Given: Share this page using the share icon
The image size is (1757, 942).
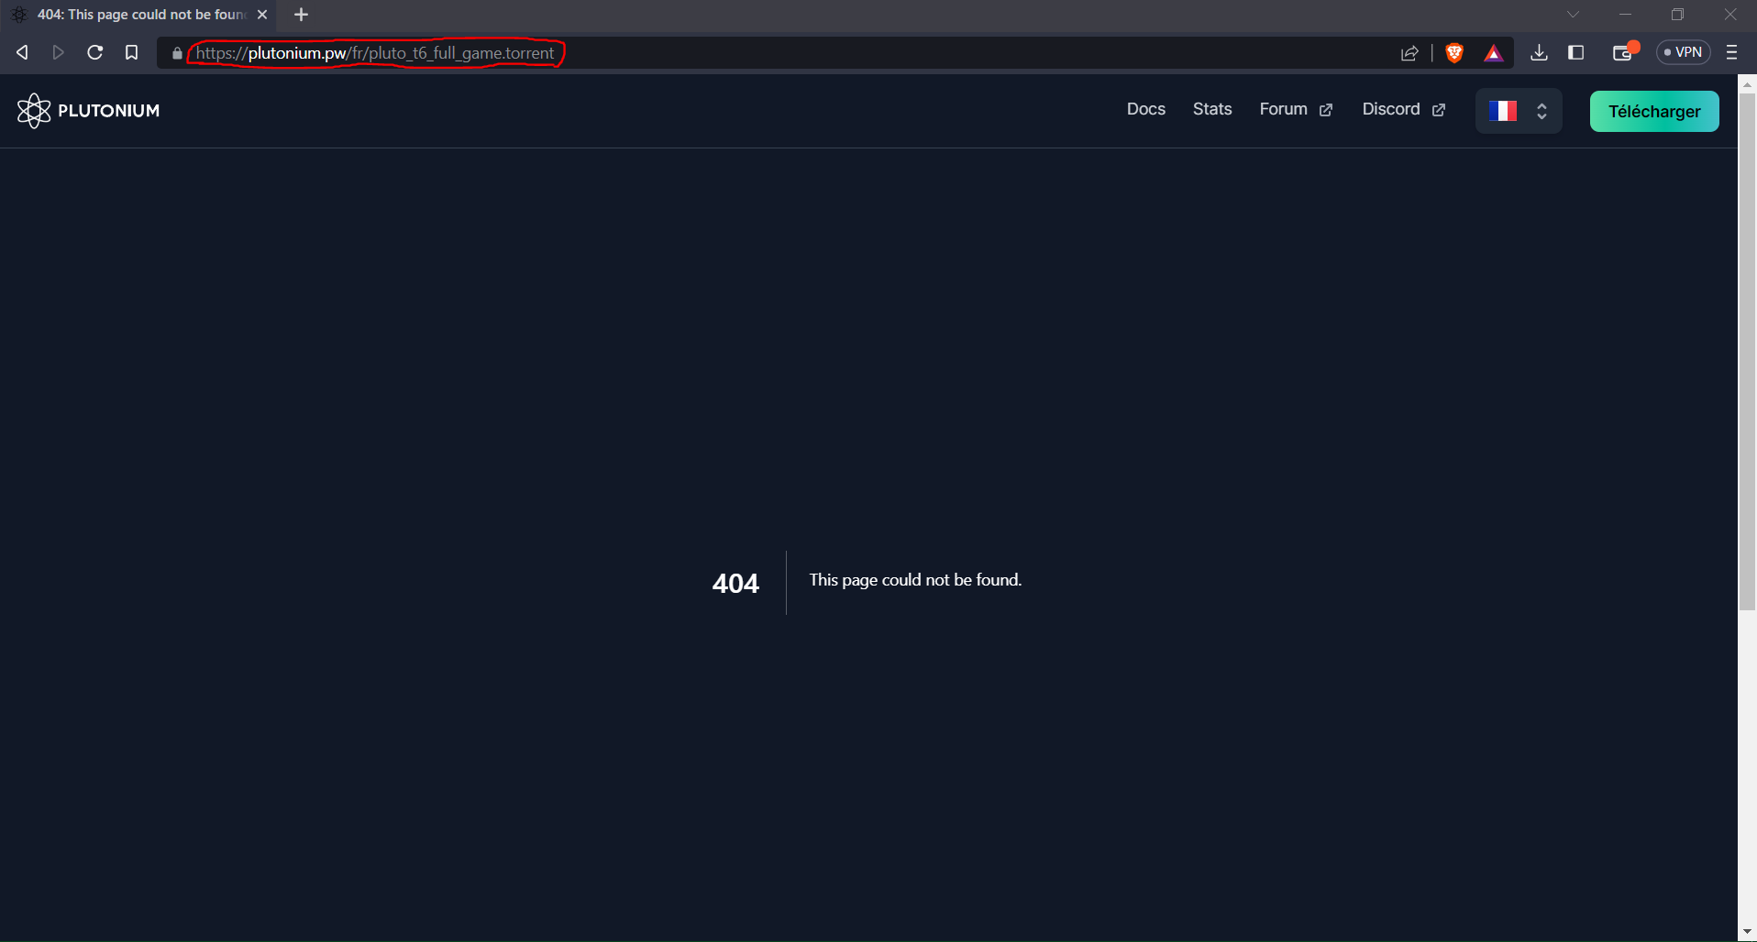Looking at the screenshot, I should tap(1409, 53).
